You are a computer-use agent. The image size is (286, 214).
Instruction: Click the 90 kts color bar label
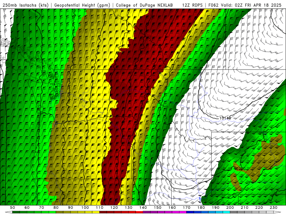point(70,208)
